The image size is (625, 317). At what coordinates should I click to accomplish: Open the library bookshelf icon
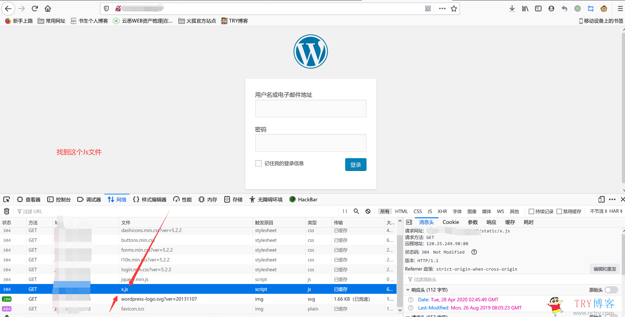525,8
